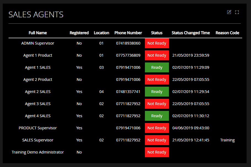Select the Agent 2 SALES name
The width and height of the screenshot is (251, 167).
pos(38,92)
